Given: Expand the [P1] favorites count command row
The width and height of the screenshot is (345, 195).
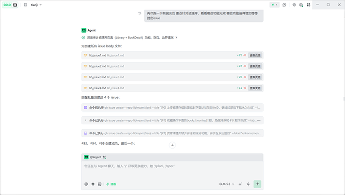Looking at the screenshot, I should pos(85,120).
